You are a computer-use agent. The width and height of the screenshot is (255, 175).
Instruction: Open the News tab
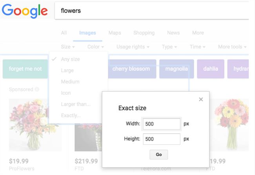[173, 33]
